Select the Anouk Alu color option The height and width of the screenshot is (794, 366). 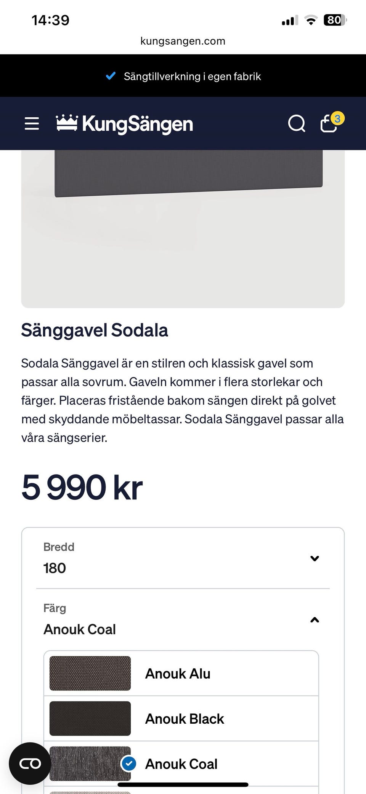point(178,674)
